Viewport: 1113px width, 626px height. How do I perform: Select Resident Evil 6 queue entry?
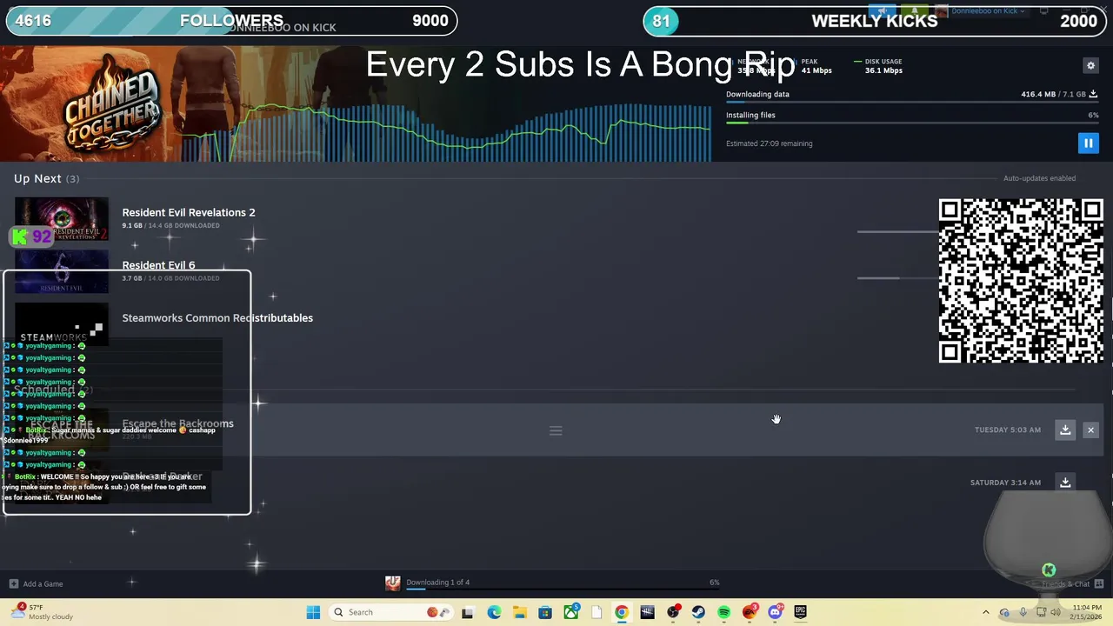(x=158, y=265)
